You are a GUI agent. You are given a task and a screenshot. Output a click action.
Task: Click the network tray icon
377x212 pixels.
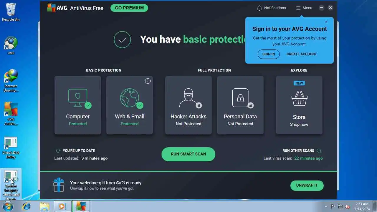(x=340, y=206)
